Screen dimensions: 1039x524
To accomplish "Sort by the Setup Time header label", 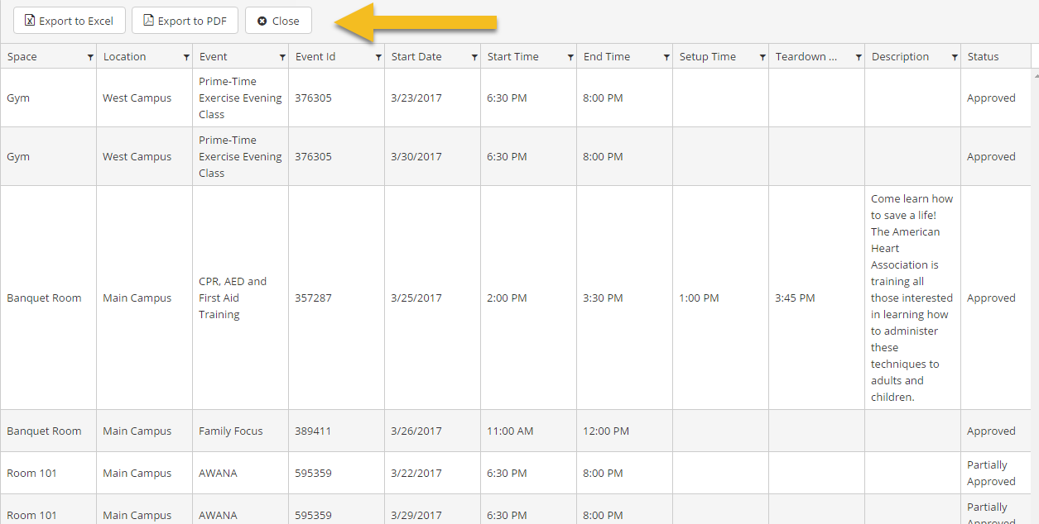I will click(708, 57).
